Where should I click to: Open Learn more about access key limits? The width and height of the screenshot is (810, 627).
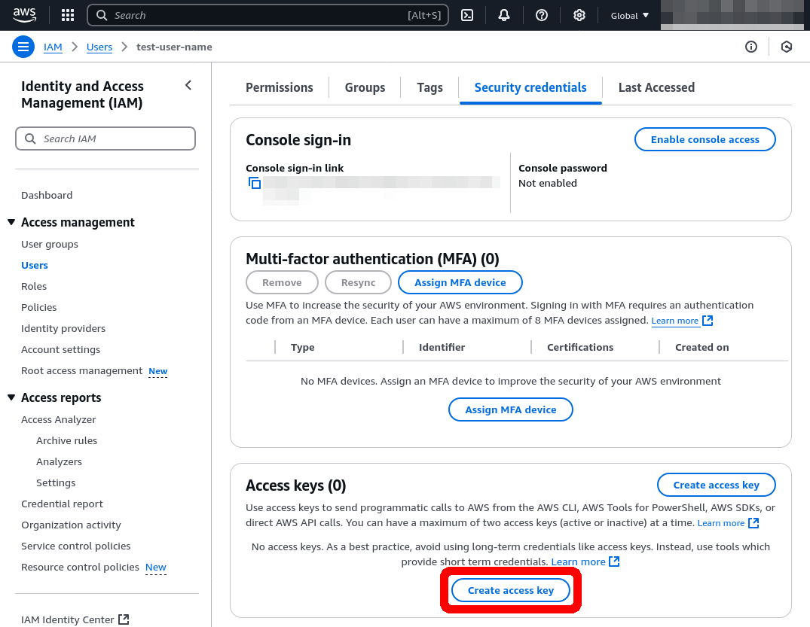pyautogui.click(x=720, y=523)
